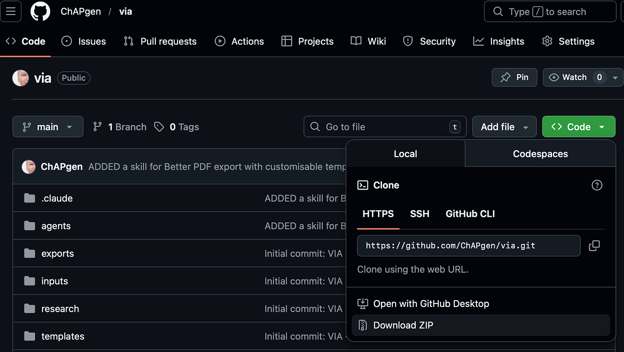
Task: Open the hamburger navigation menu
Action: click(10, 12)
